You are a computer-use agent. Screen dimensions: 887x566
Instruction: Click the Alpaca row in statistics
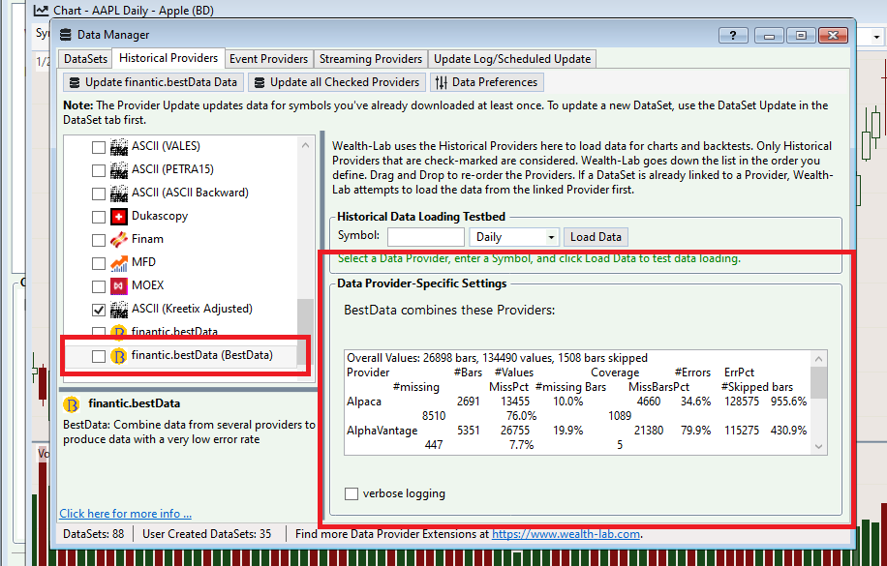577,409
